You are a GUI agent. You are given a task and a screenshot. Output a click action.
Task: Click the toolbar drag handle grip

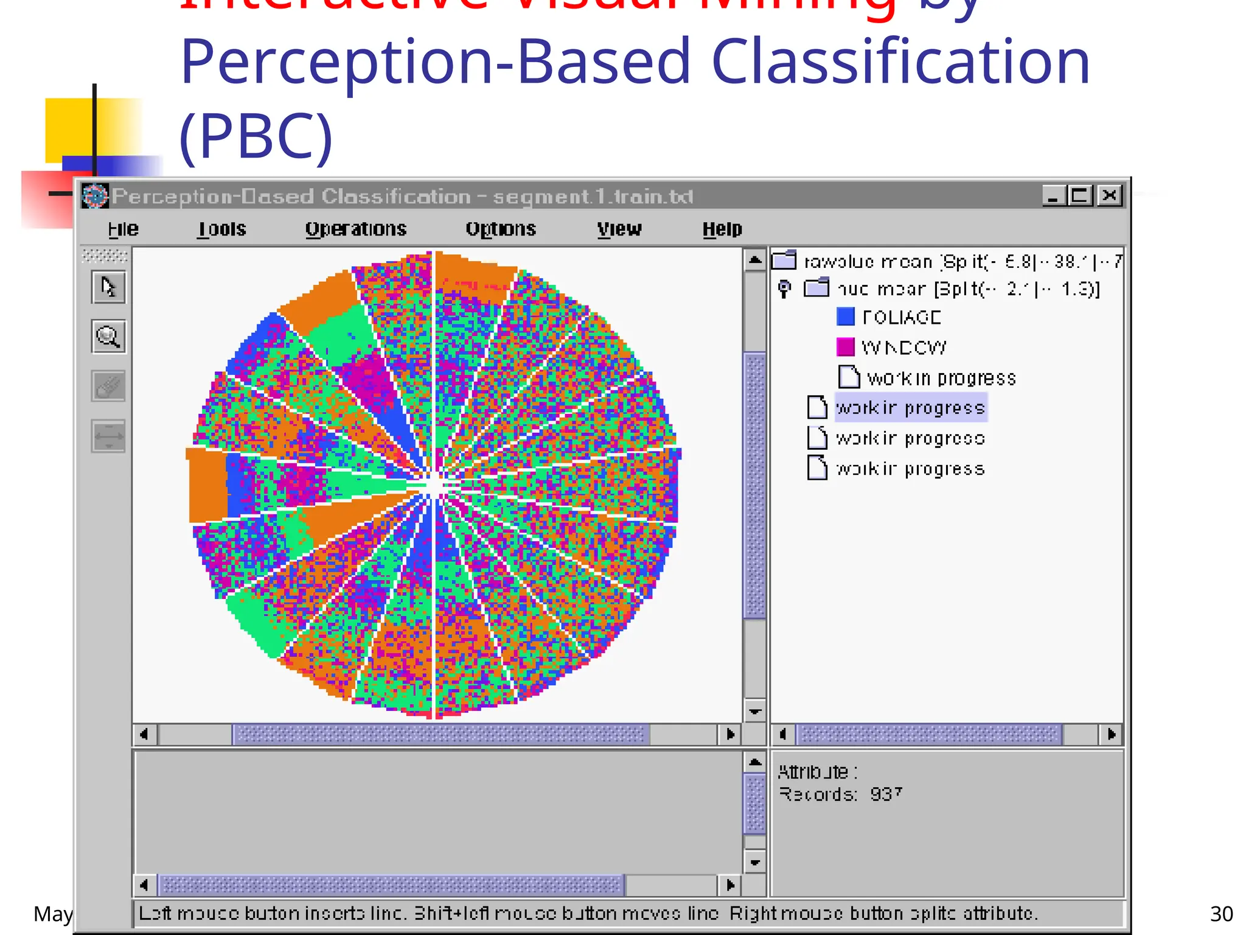pyautogui.click(x=105, y=256)
